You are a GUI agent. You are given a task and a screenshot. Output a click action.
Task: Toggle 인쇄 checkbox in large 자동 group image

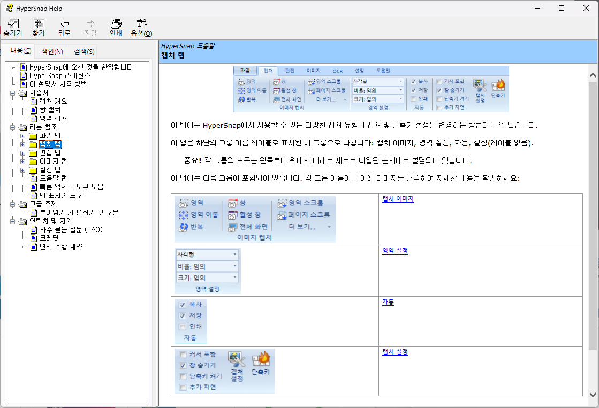[x=183, y=327]
